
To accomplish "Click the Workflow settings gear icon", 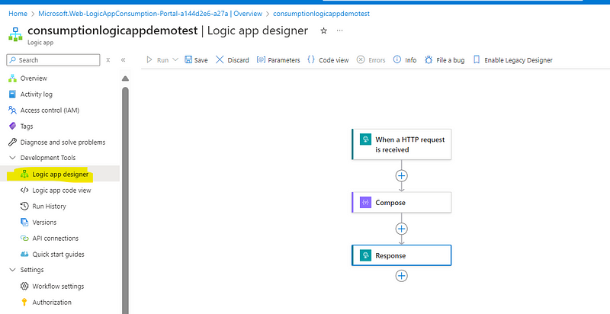I will click(24, 286).
